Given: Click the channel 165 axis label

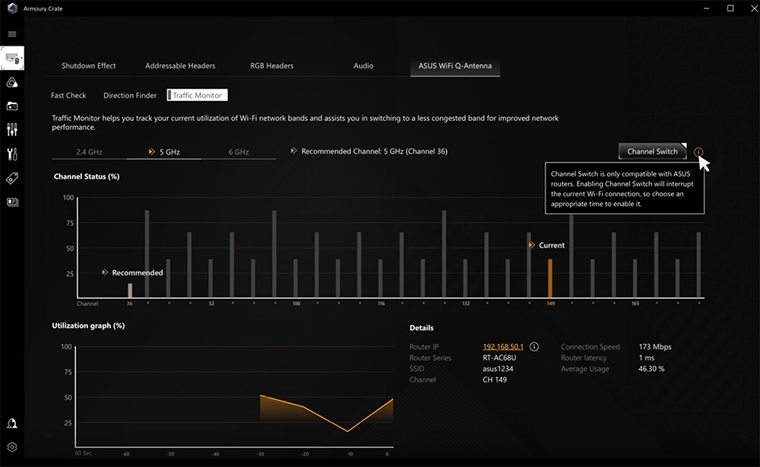Looking at the screenshot, I should coord(635,303).
